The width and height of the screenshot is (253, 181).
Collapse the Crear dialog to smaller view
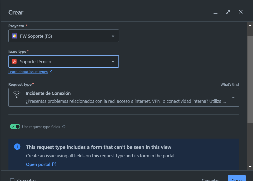[x=228, y=12]
